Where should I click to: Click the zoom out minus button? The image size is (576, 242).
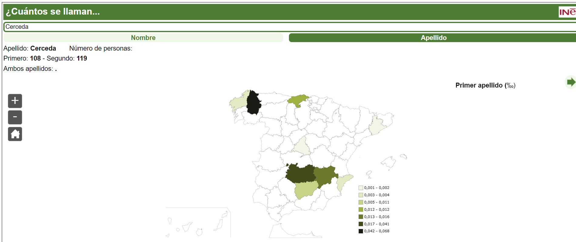point(15,118)
